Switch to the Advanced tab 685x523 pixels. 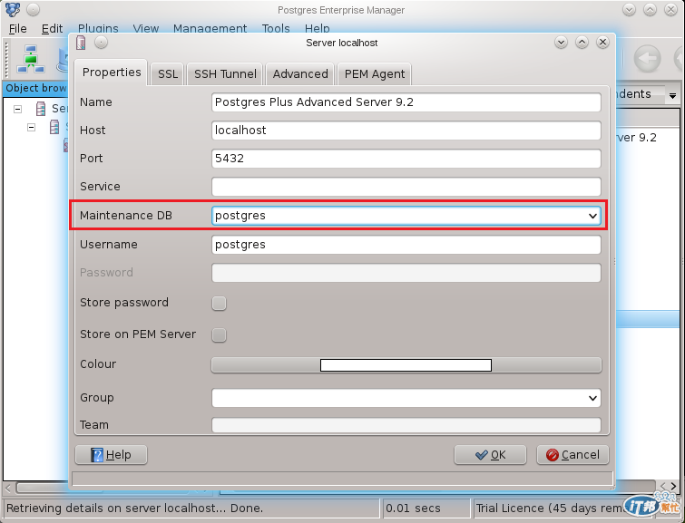coord(300,73)
